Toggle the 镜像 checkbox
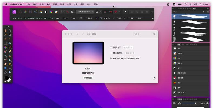213x108 pixels. click(x=129, y=18)
